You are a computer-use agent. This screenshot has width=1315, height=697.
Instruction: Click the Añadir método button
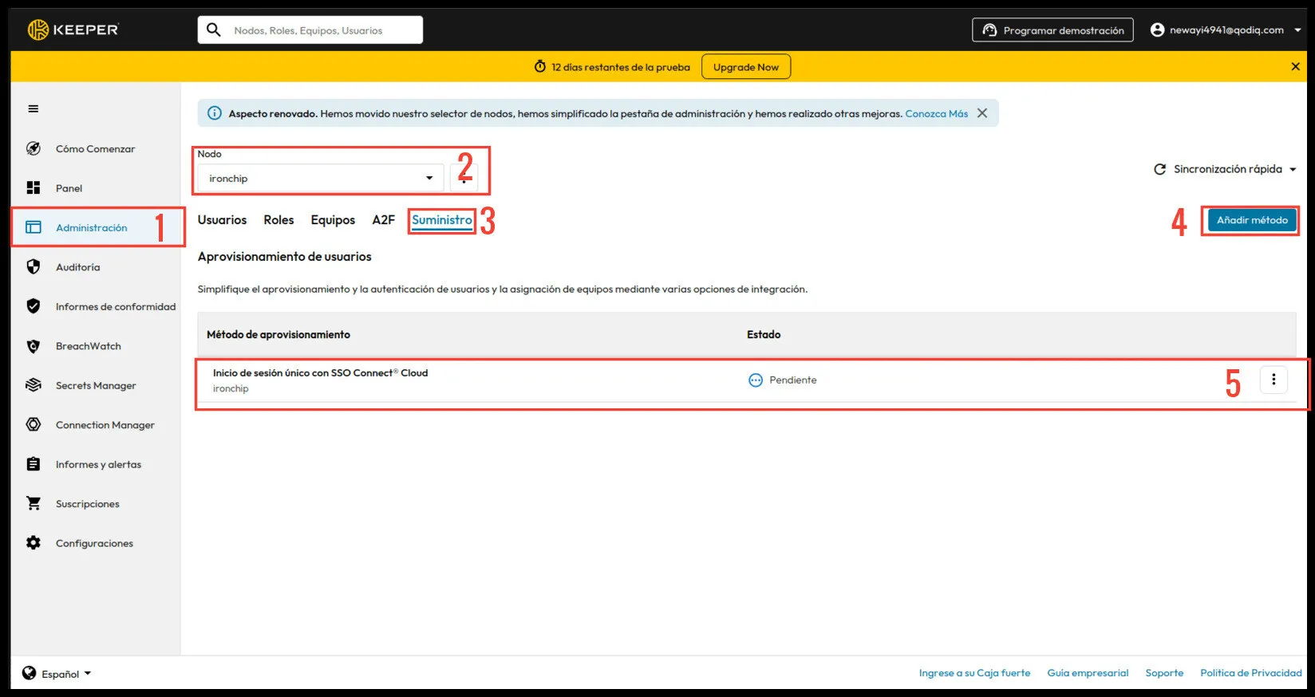1252,220
